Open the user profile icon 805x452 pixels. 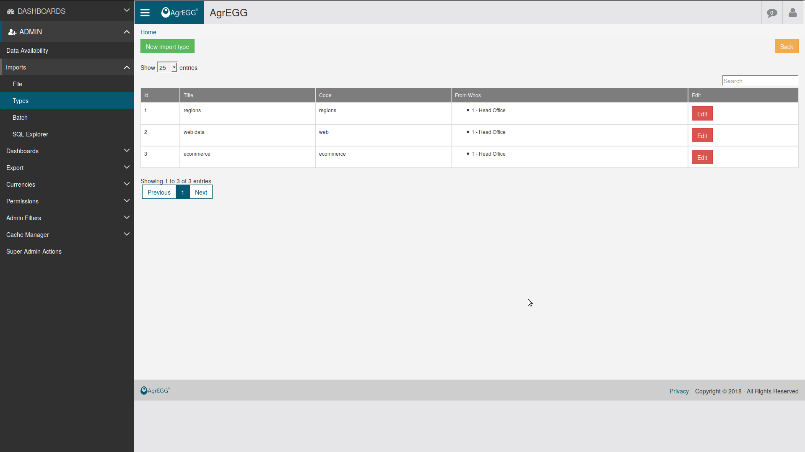pyautogui.click(x=793, y=13)
